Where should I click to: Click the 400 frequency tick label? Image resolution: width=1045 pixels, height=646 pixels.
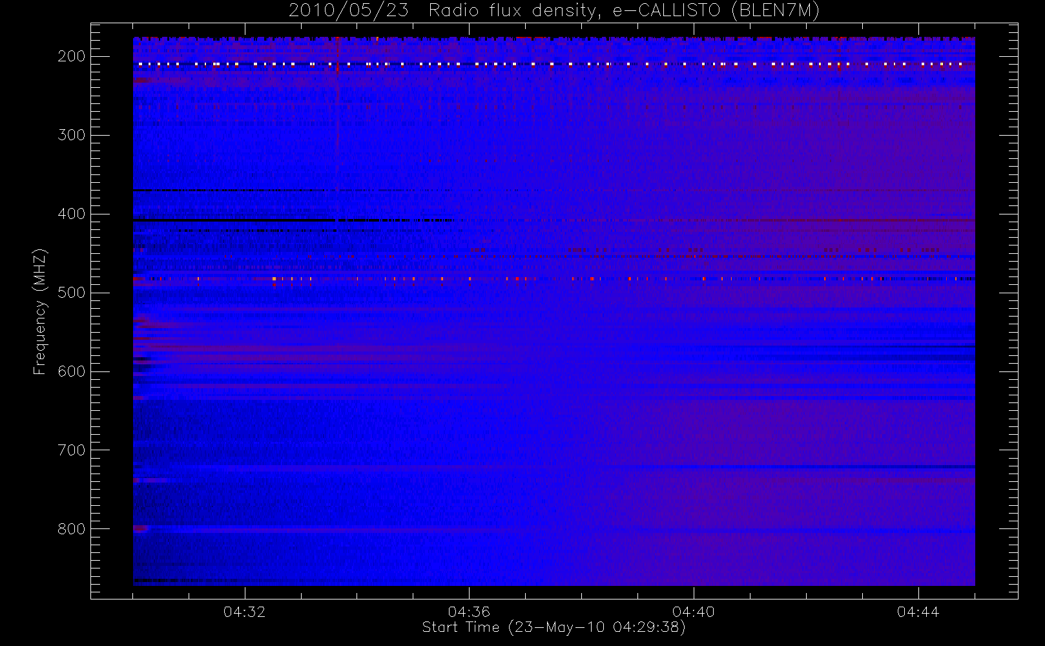tap(72, 214)
